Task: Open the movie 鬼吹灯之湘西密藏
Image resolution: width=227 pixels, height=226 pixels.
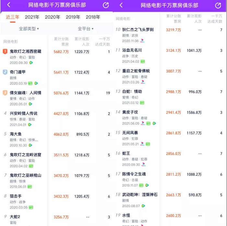Action: (26, 51)
